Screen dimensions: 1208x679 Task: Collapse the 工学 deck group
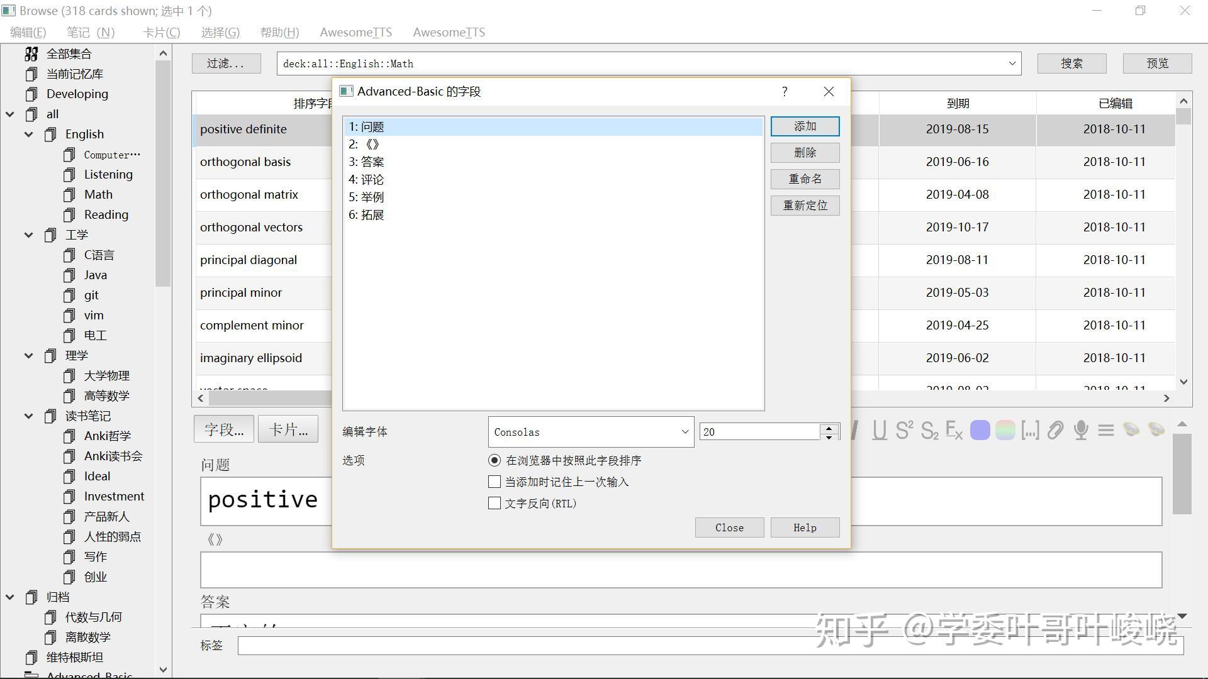(x=29, y=235)
